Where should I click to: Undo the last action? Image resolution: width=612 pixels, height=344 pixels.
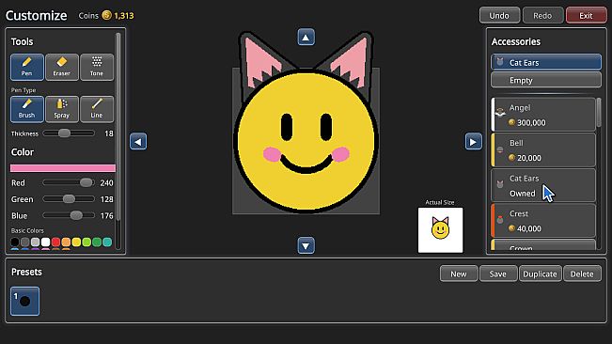click(499, 15)
